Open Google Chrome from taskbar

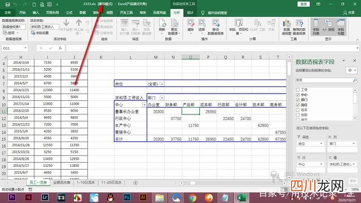[x=192, y=198]
